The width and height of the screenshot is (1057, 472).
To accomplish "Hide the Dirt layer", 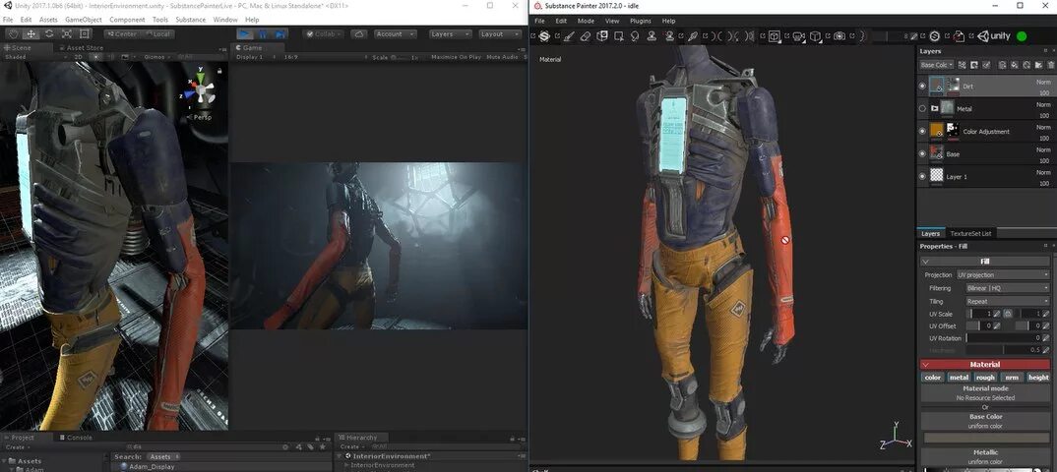I will coord(923,86).
